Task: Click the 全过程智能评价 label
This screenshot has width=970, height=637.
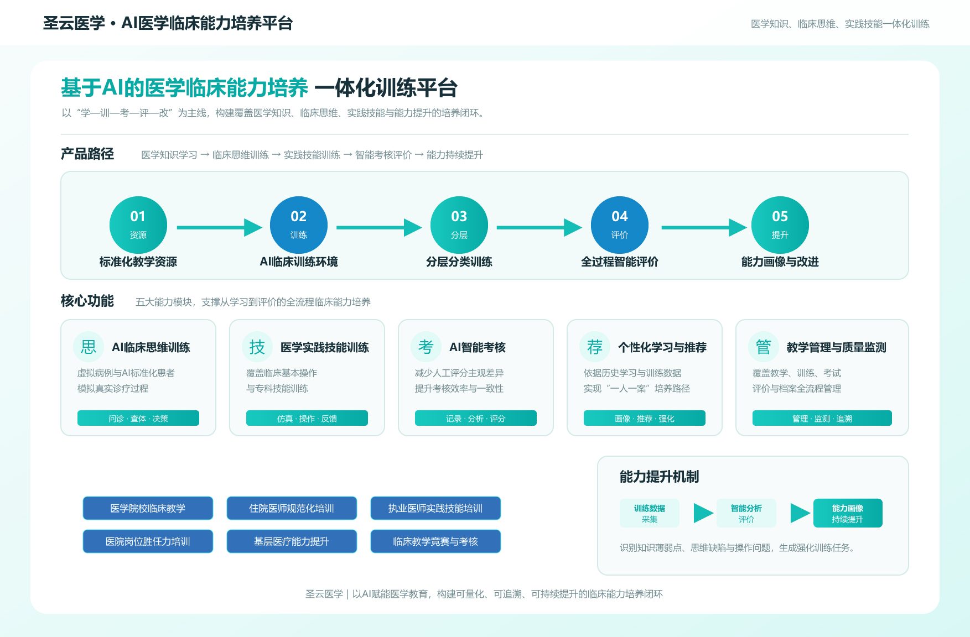Action: tap(620, 262)
